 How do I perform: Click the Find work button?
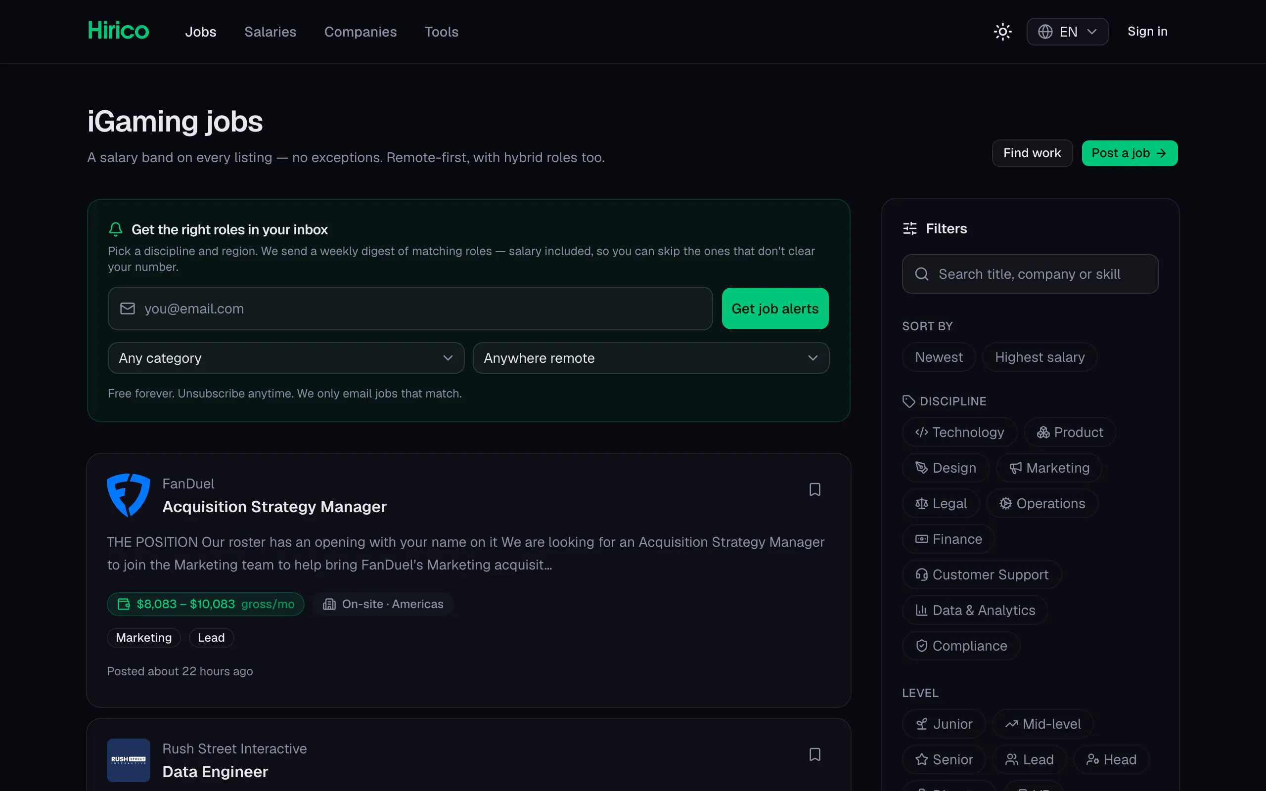(x=1032, y=153)
